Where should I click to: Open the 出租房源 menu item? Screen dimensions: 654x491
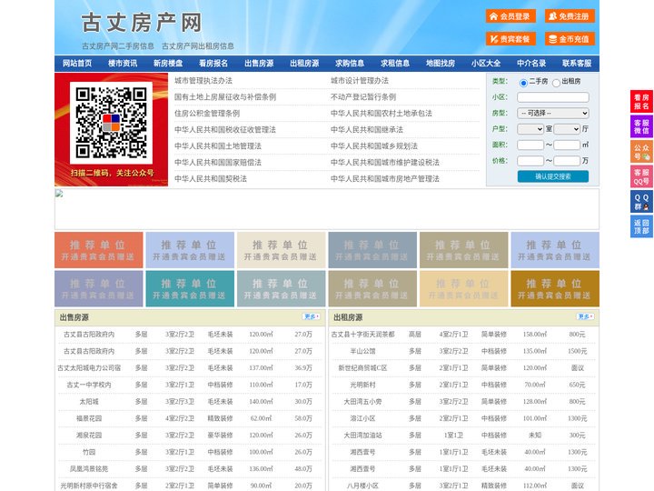point(304,64)
